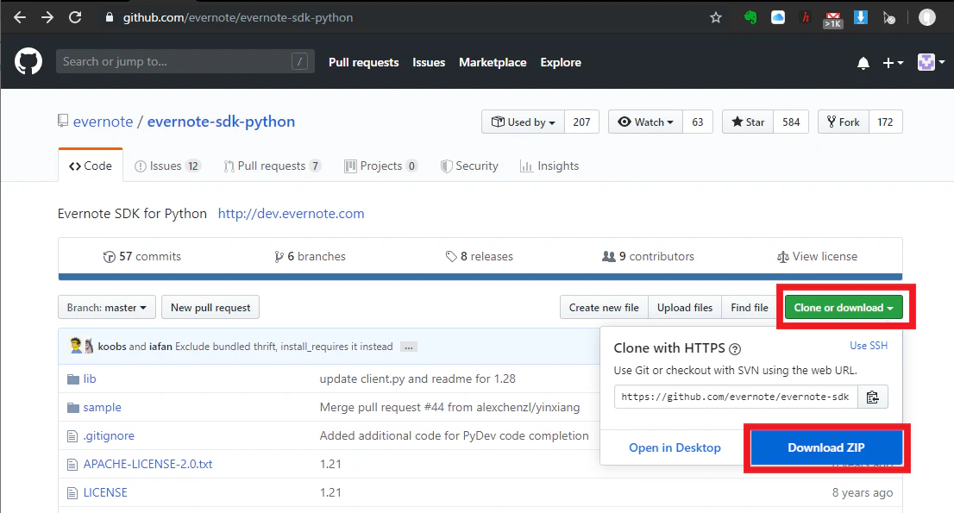954x513 pixels.
Task: Open the Watch dropdown
Action: 645,122
